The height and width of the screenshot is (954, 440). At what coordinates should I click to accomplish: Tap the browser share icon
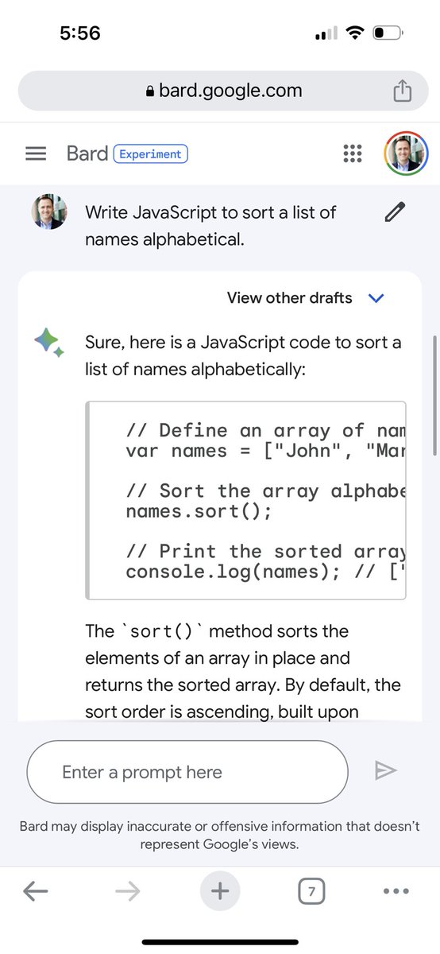click(403, 91)
